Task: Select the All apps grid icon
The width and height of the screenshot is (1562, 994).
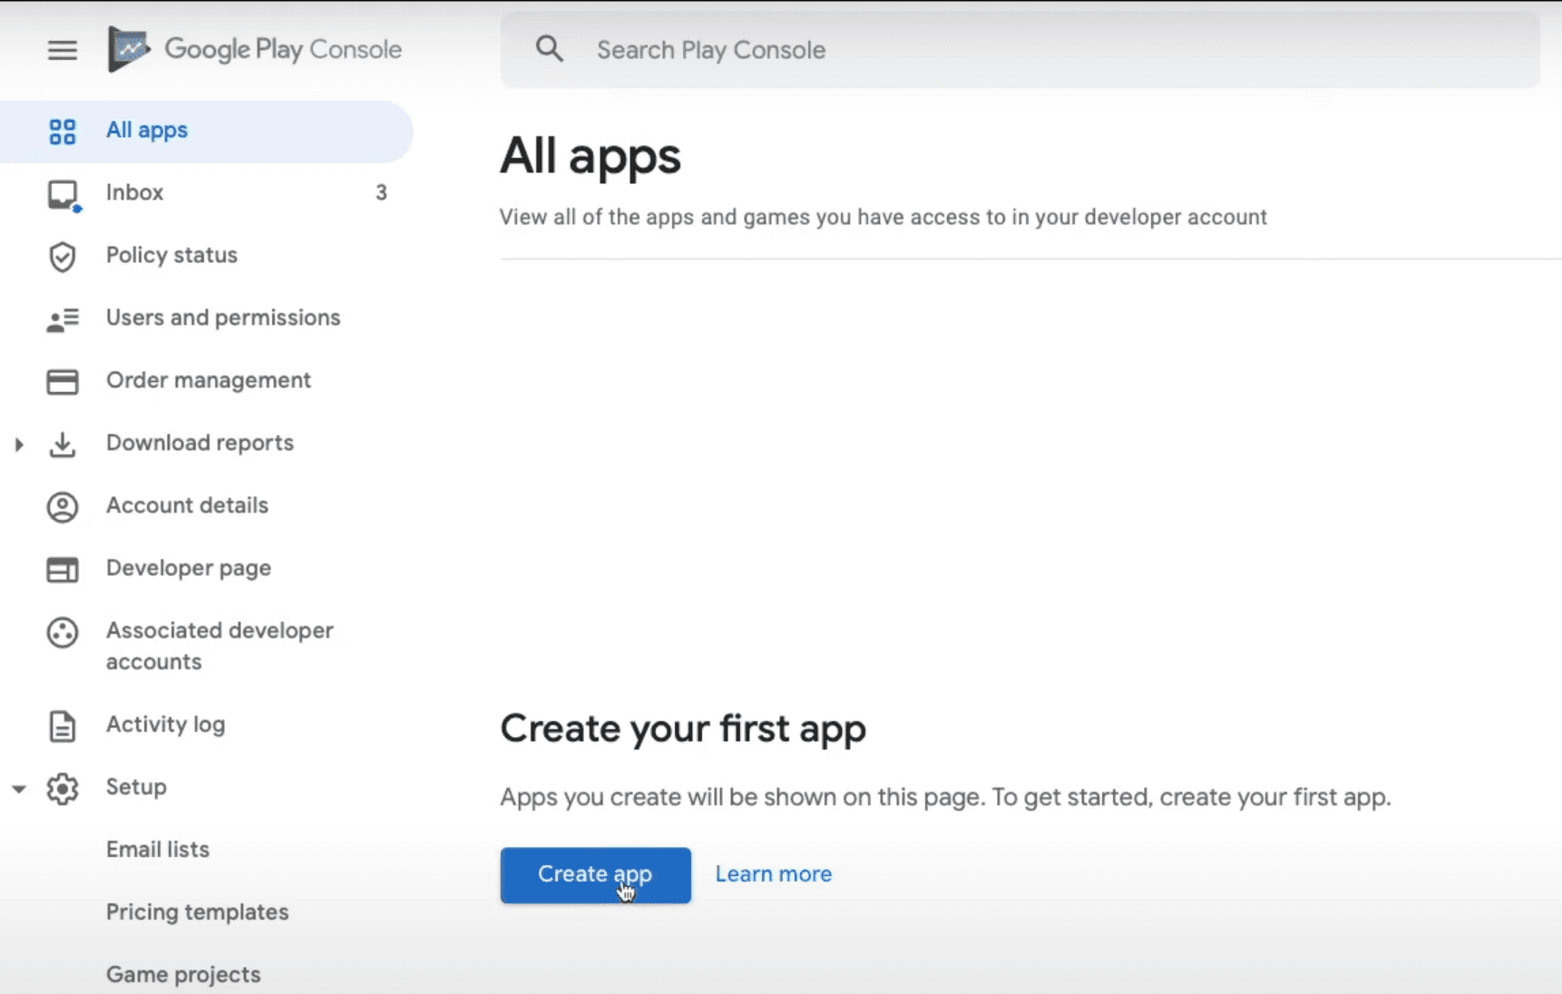Action: pyautogui.click(x=62, y=132)
